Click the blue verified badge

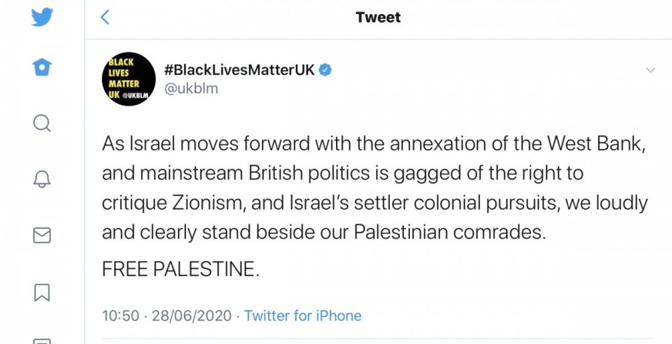(x=325, y=70)
